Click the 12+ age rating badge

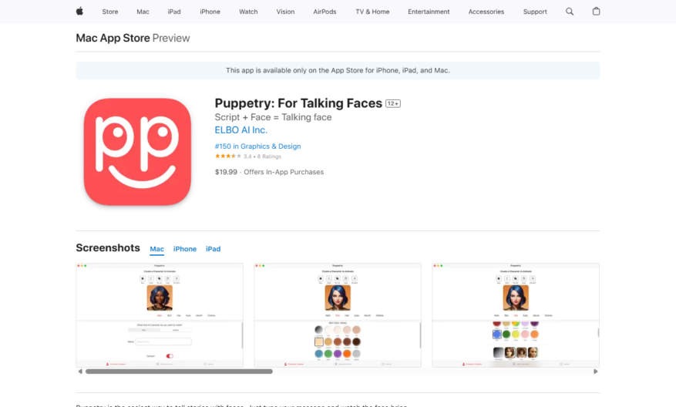coord(393,103)
